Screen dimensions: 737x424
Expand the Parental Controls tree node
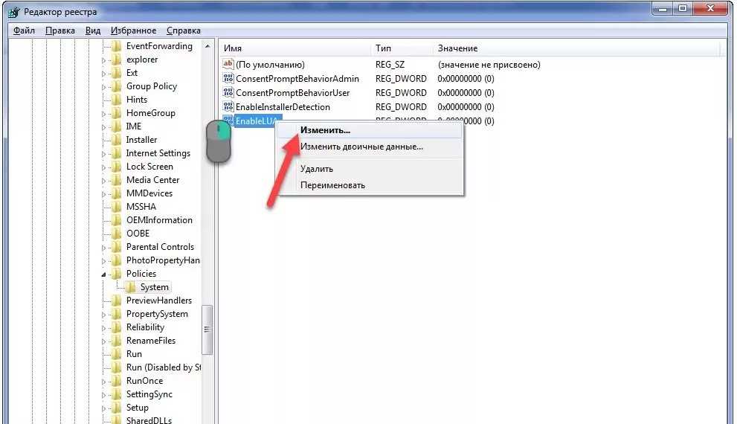pyautogui.click(x=105, y=247)
